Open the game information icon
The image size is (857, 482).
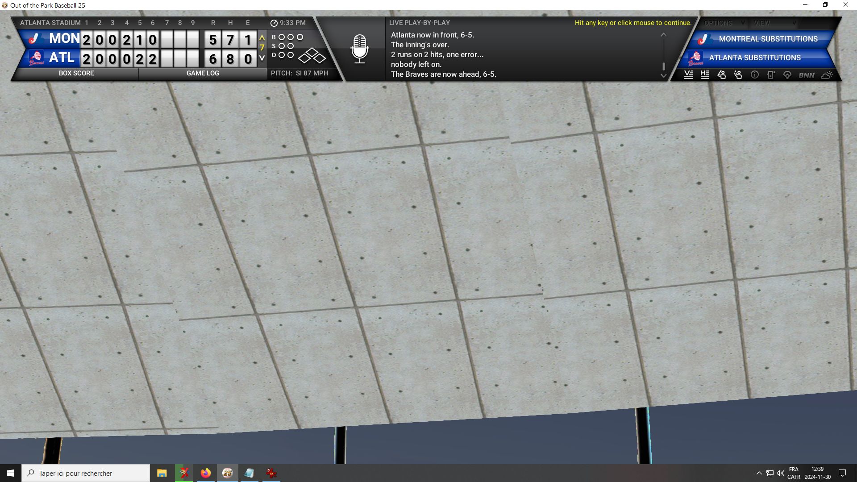coord(754,75)
